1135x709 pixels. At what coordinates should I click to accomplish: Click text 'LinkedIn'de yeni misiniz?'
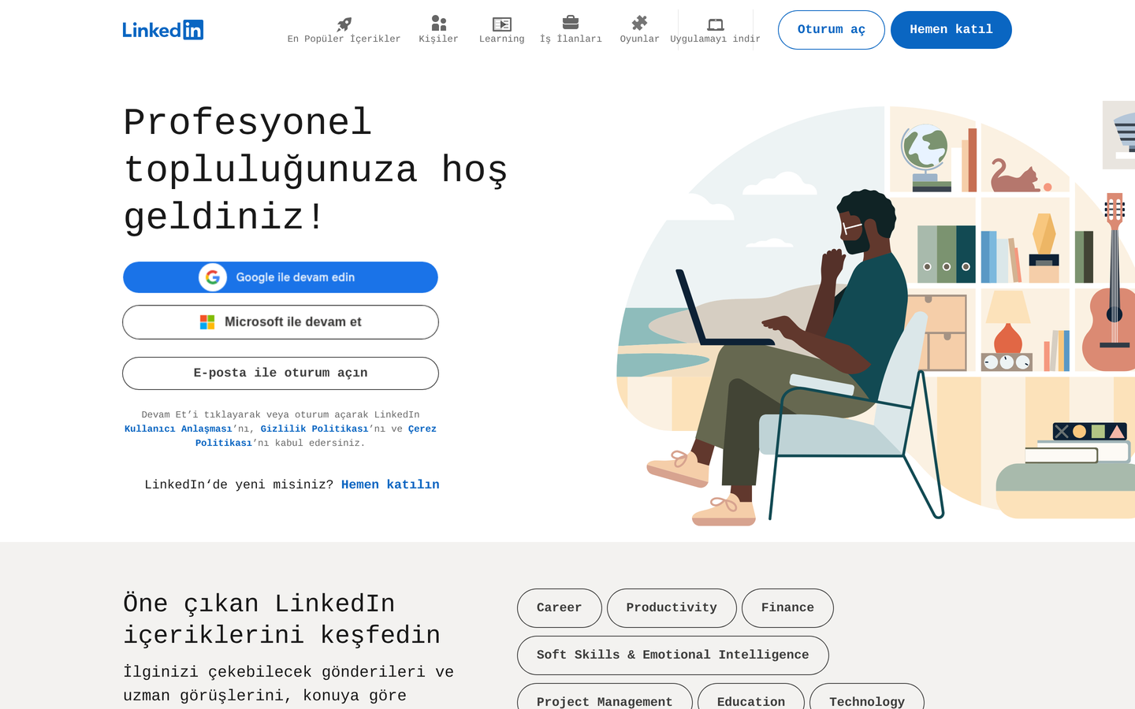click(239, 484)
